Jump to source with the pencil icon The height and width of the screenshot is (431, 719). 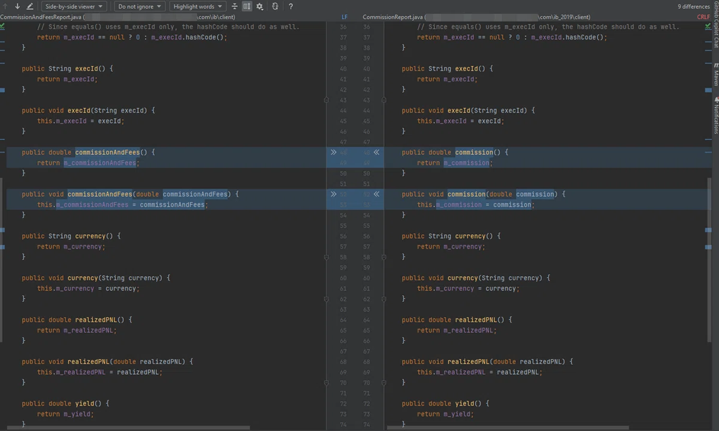pos(30,6)
